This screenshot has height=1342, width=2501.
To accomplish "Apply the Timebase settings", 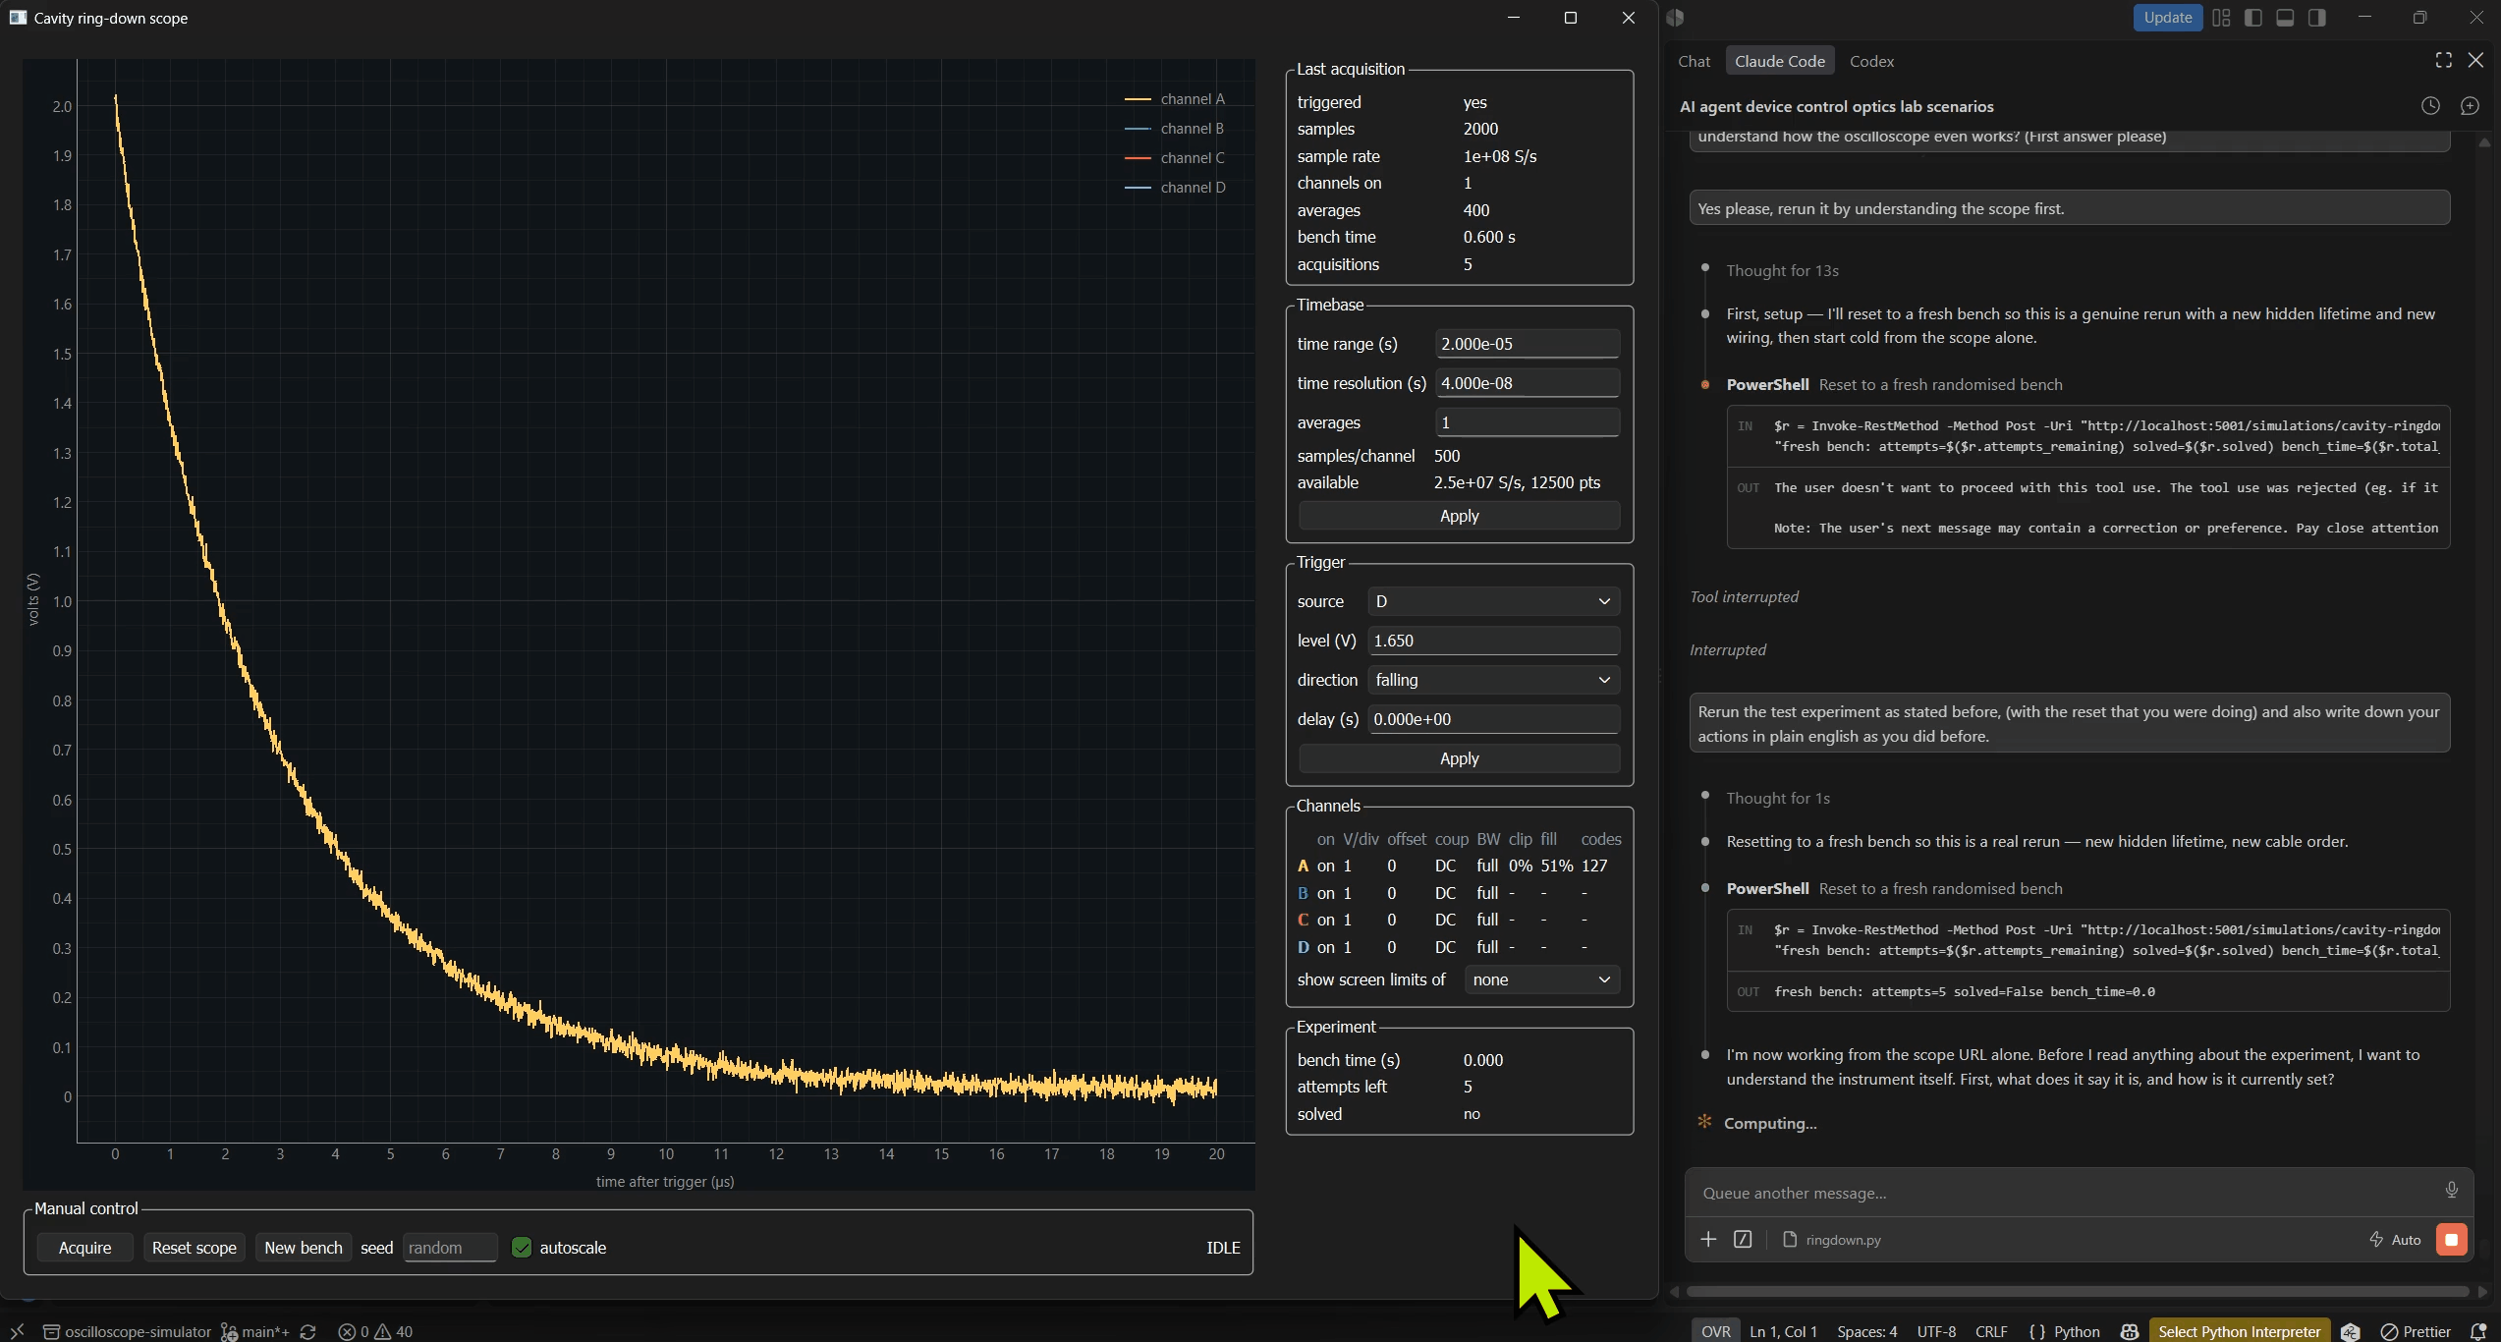I will click(x=1459, y=516).
